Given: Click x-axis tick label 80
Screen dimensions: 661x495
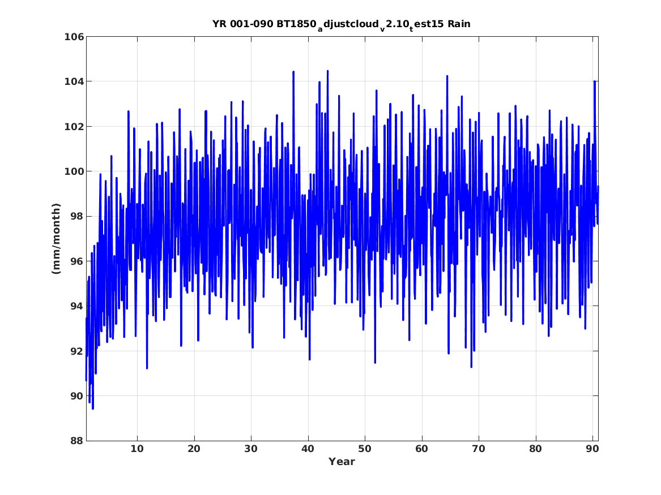Looking at the screenshot, I should click(535, 449).
